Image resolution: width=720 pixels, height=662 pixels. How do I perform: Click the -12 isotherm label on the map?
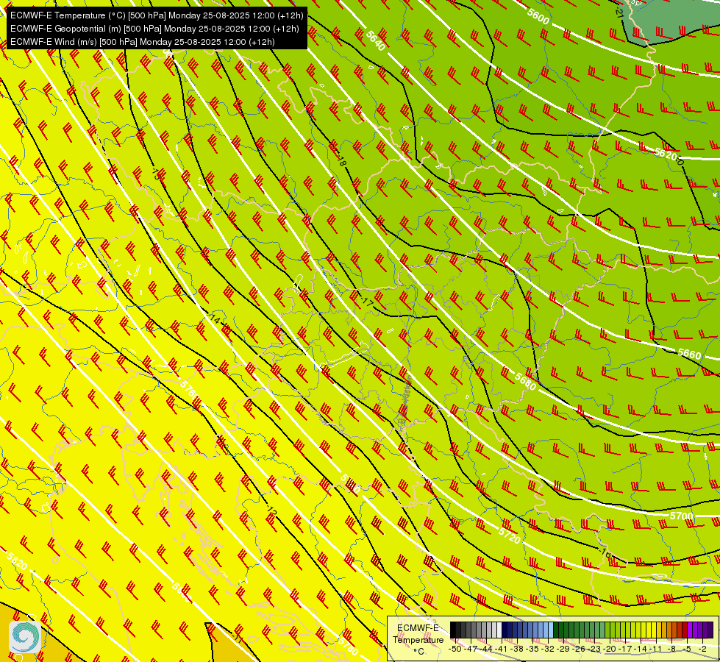point(271,510)
